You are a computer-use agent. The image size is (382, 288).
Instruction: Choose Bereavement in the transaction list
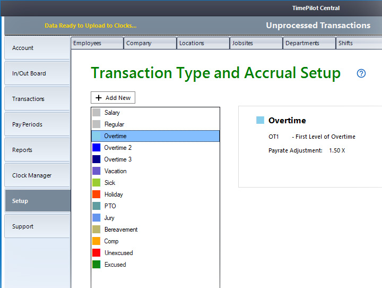pos(120,230)
